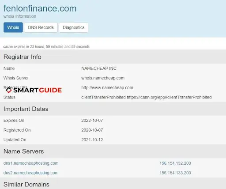
Task: Open the Whois tab
Action: coord(13,27)
